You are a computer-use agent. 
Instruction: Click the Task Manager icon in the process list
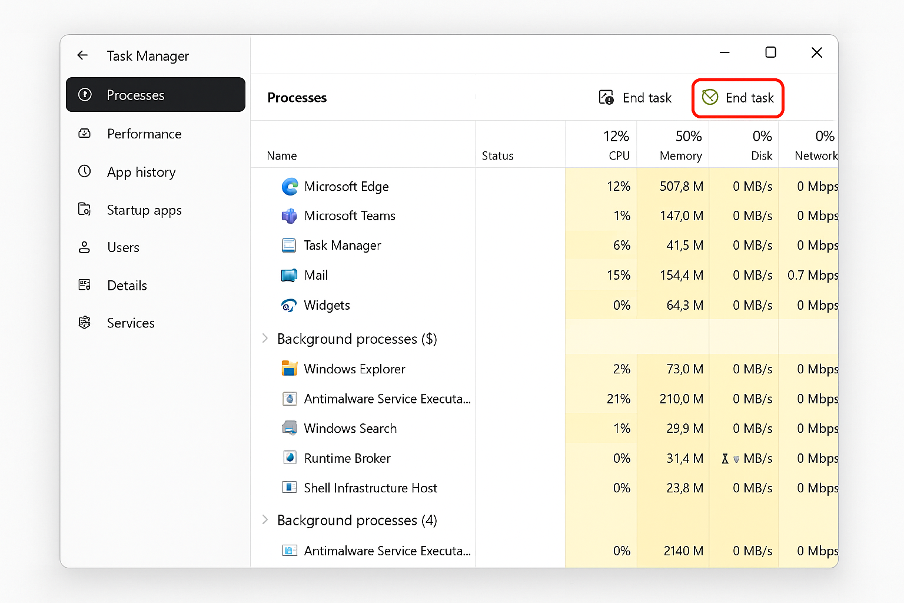[x=289, y=246]
